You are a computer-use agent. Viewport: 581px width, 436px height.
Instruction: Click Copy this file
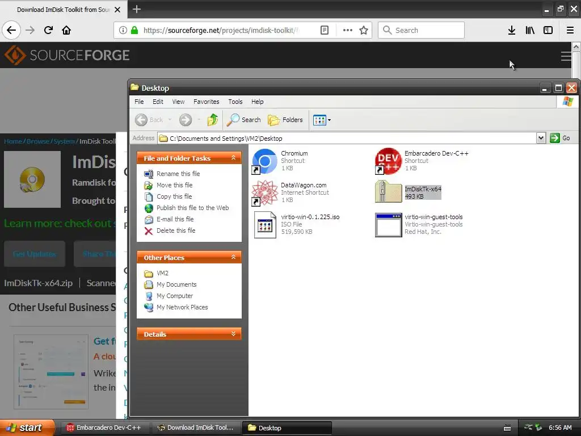pyautogui.click(x=174, y=196)
